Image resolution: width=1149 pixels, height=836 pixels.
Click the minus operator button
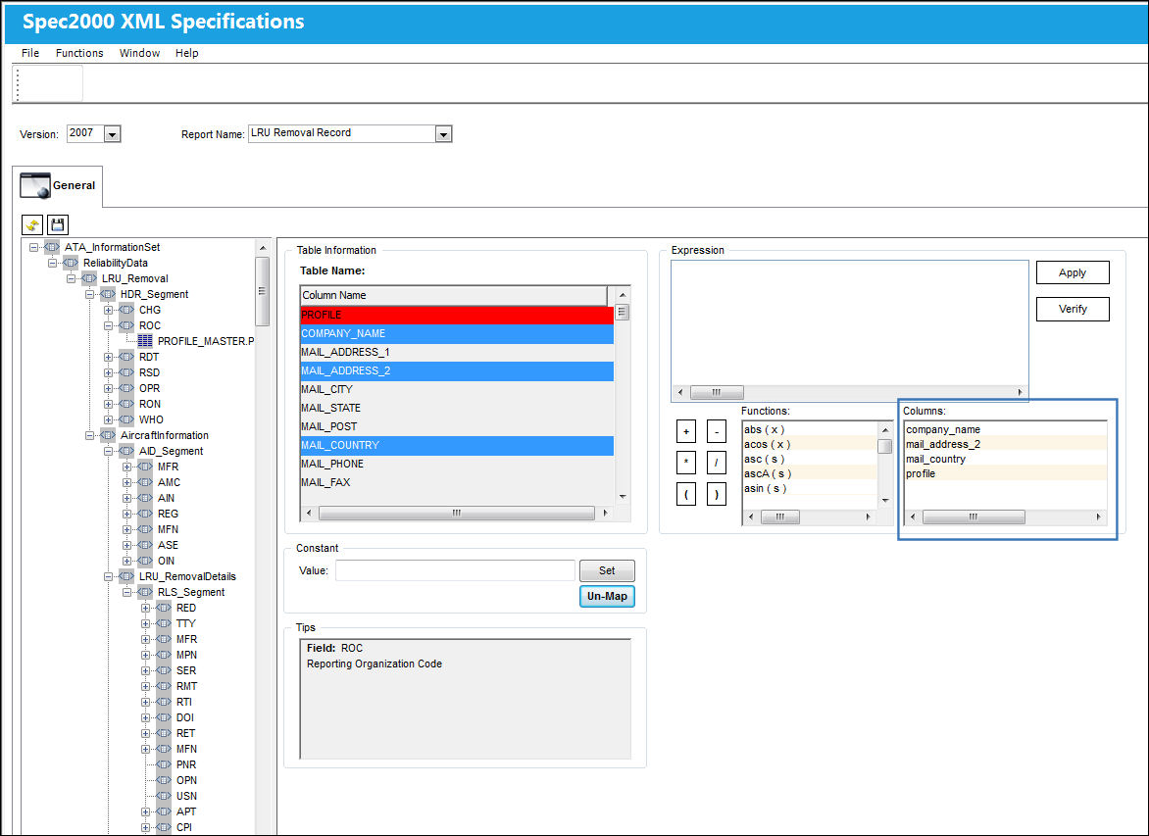pos(716,431)
